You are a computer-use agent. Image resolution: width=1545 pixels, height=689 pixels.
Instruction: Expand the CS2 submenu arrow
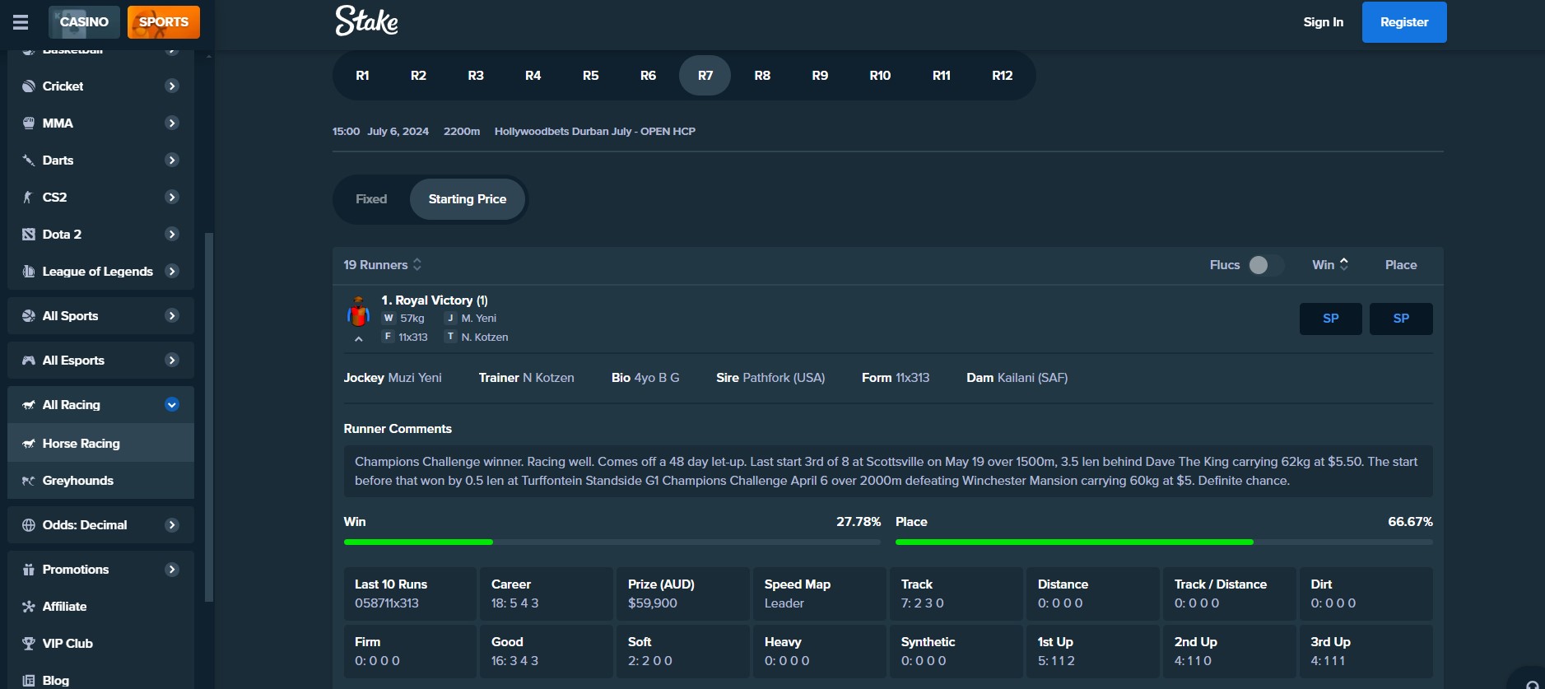(172, 197)
